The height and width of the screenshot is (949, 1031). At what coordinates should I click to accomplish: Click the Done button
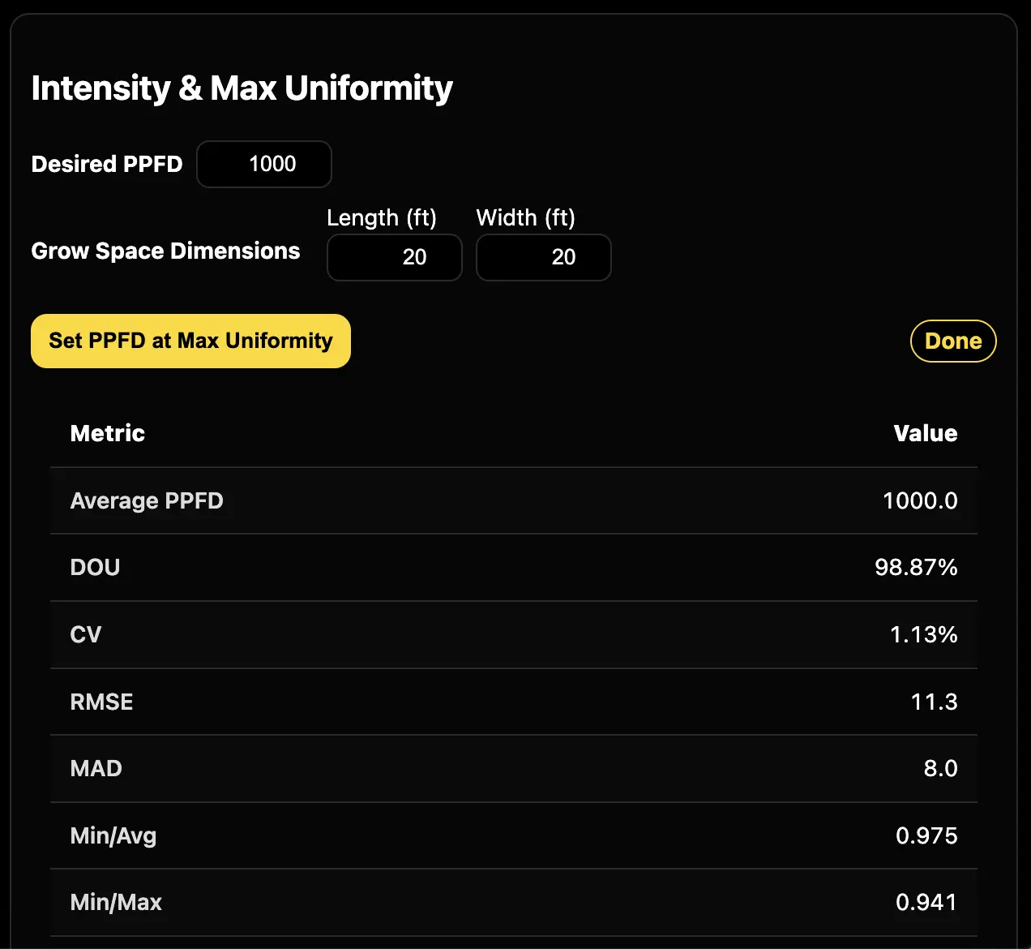coord(953,341)
